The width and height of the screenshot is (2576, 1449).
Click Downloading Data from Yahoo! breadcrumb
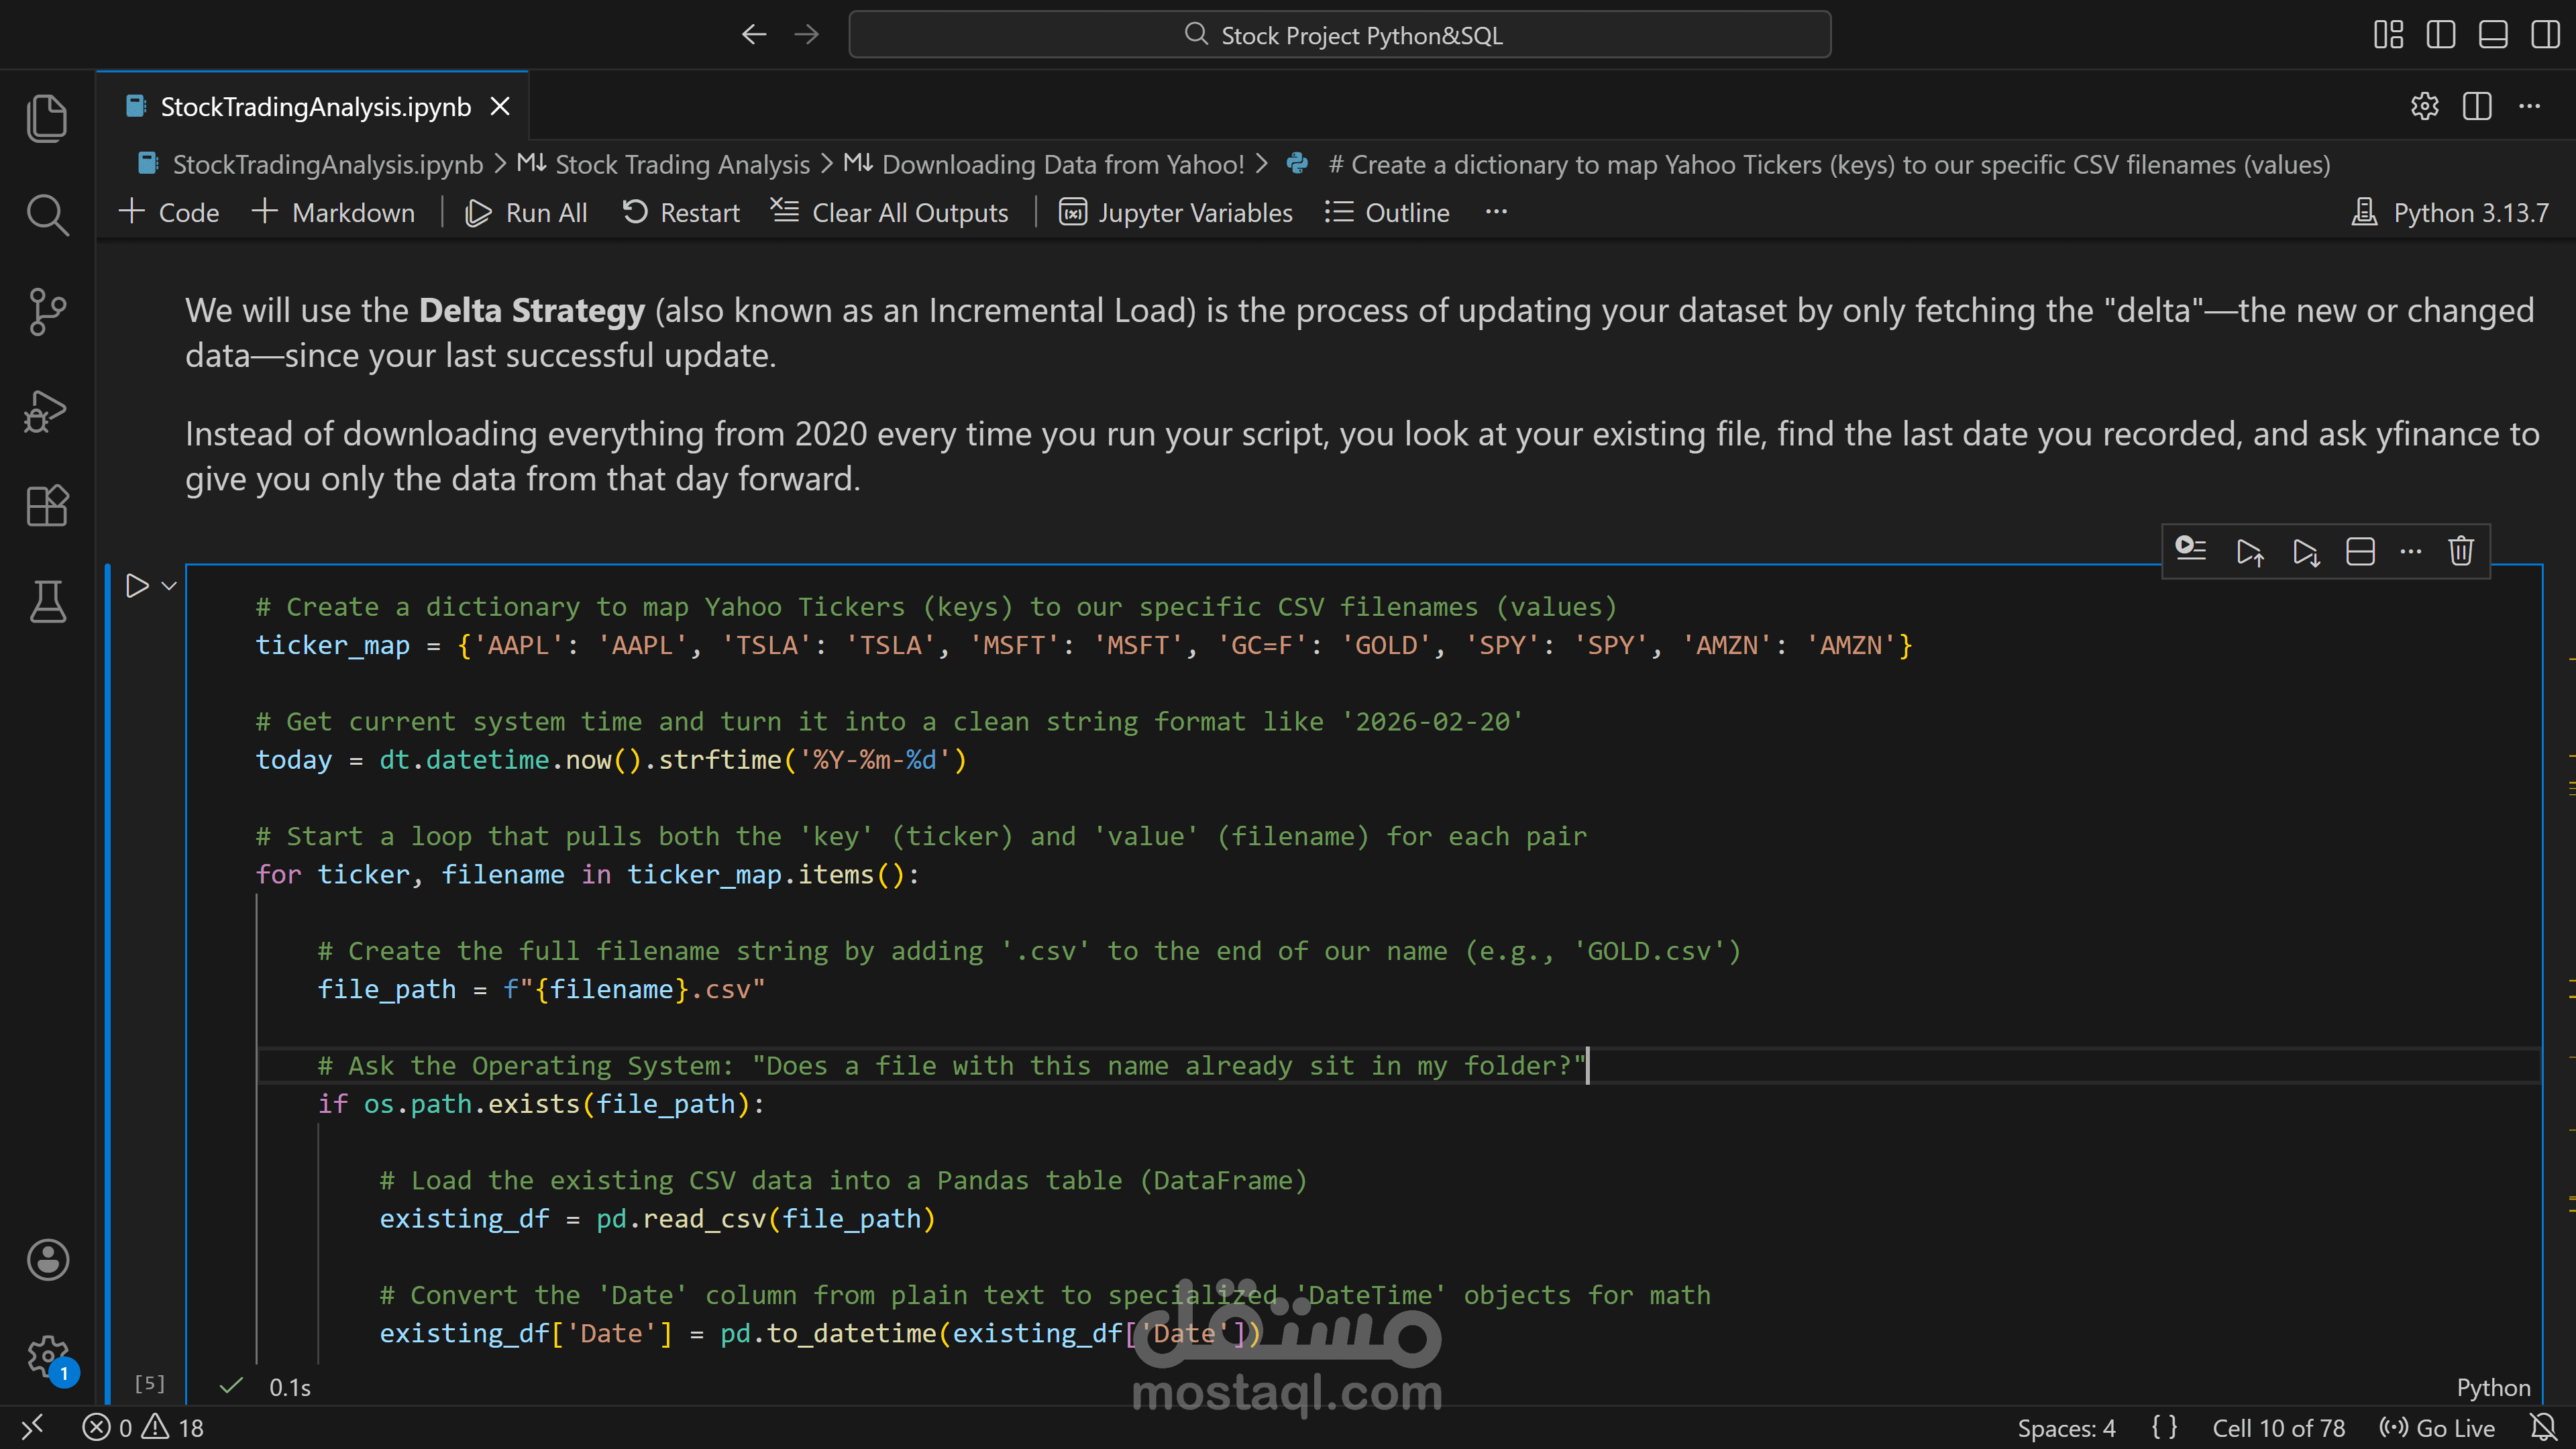[x=1062, y=164]
